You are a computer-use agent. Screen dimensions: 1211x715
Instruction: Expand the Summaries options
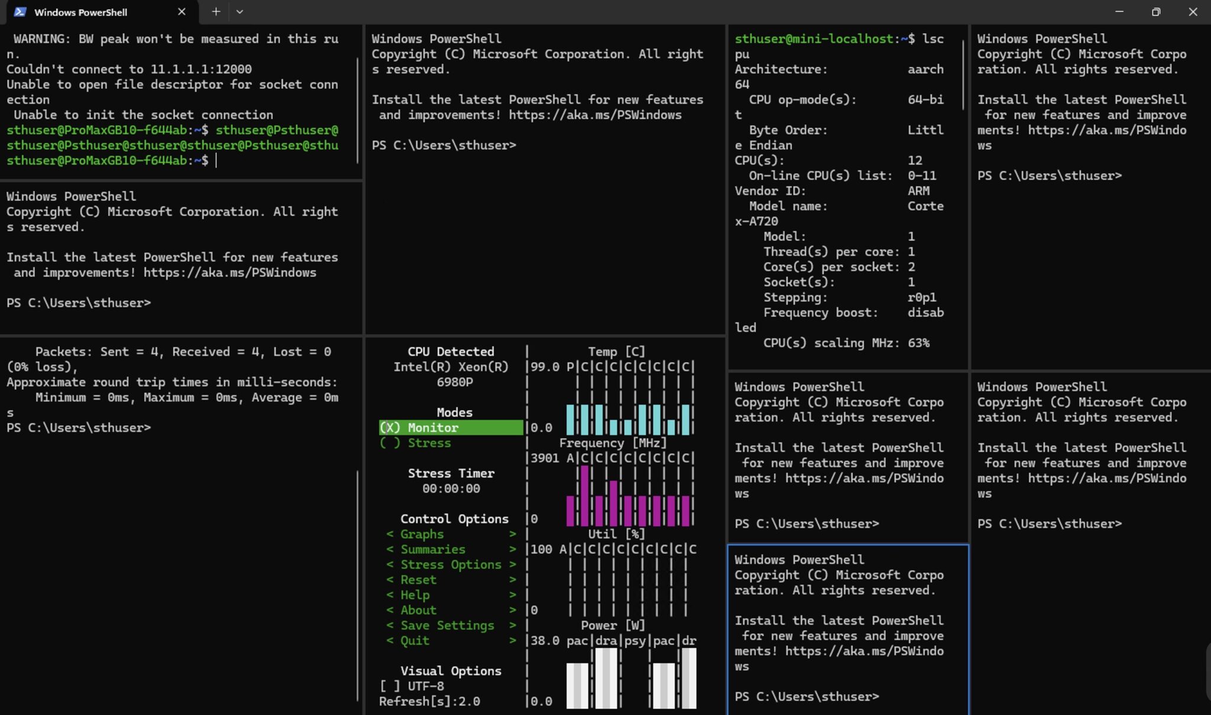point(432,549)
